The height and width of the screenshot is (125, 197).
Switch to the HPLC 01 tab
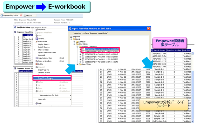click(30, 15)
